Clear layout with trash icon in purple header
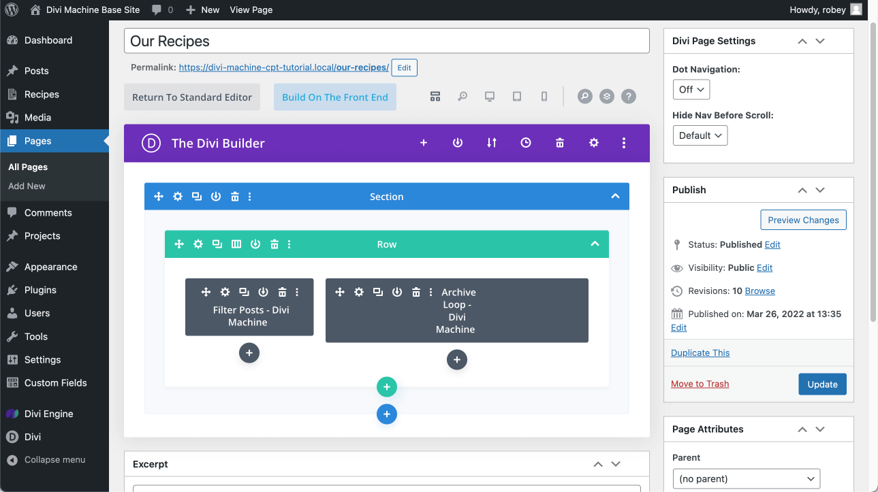The image size is (878, 492). tap(560, 143)
